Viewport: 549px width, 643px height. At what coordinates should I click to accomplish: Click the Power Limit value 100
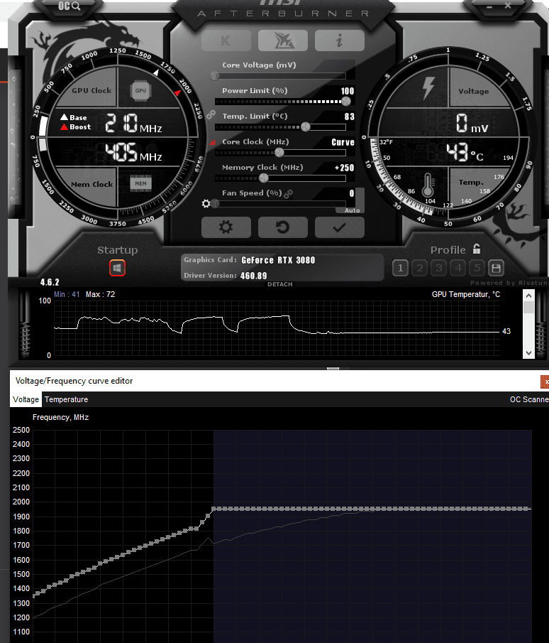pos(347,91)
